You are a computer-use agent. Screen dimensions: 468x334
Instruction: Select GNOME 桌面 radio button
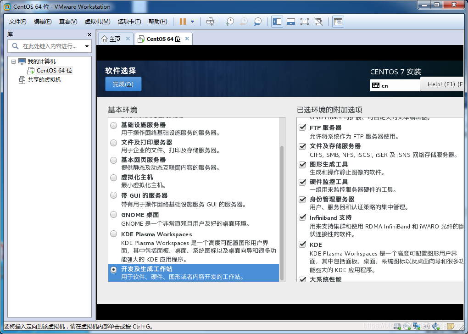[x=113, y=214]
